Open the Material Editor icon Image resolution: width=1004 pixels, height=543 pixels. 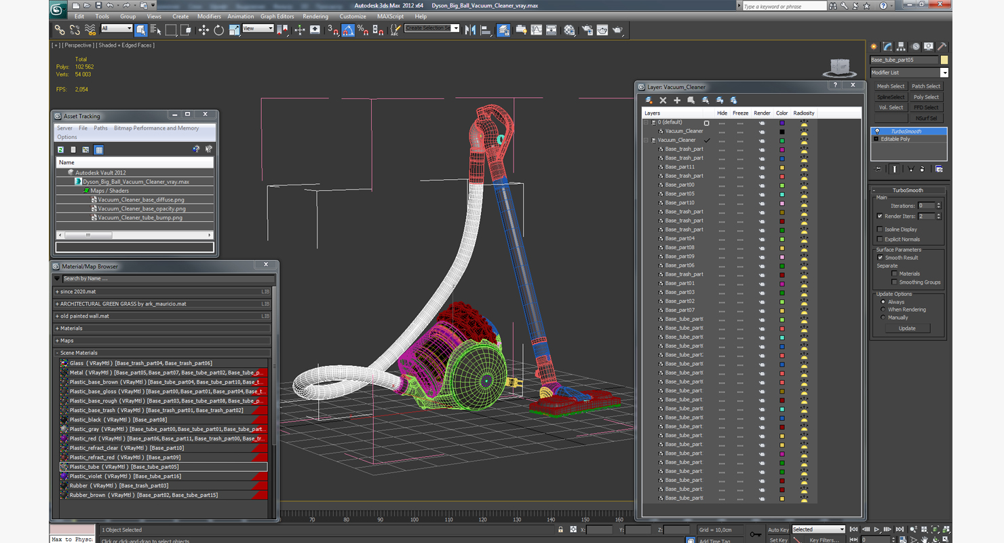pos(570,30)
